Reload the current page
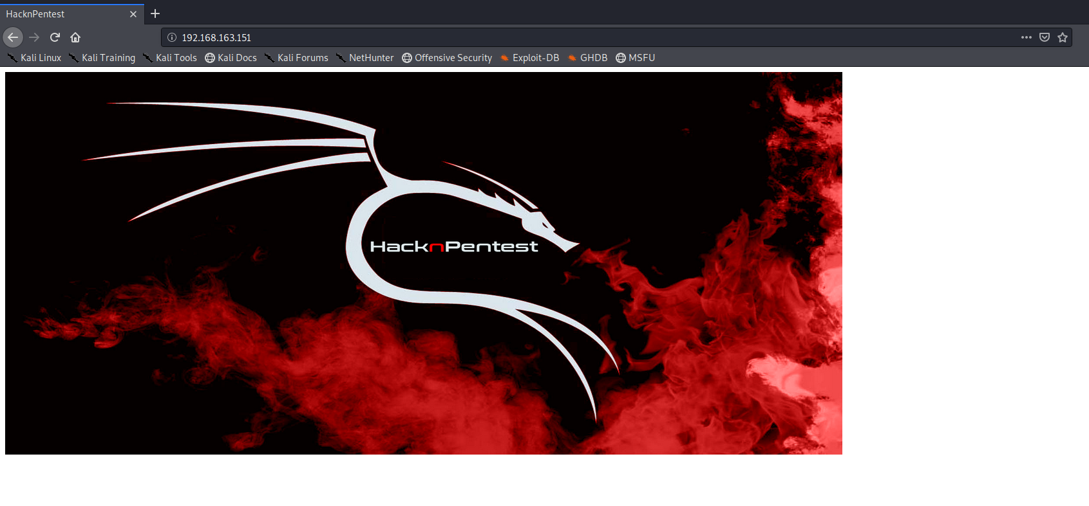The image size is (1089, 506). [55, 37]
